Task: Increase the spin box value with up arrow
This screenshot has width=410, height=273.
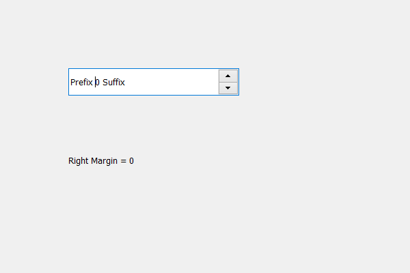Action: point(228,76)
